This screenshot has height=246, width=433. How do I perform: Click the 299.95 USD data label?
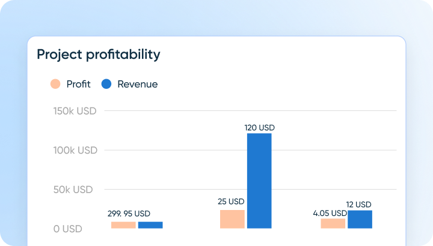[129, 214]
